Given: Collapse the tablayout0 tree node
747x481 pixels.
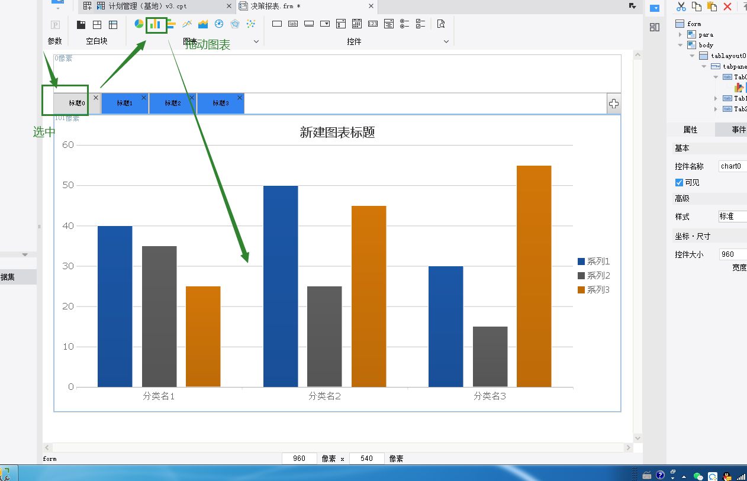Looking at the screenshot, I should tap(692, 56).
